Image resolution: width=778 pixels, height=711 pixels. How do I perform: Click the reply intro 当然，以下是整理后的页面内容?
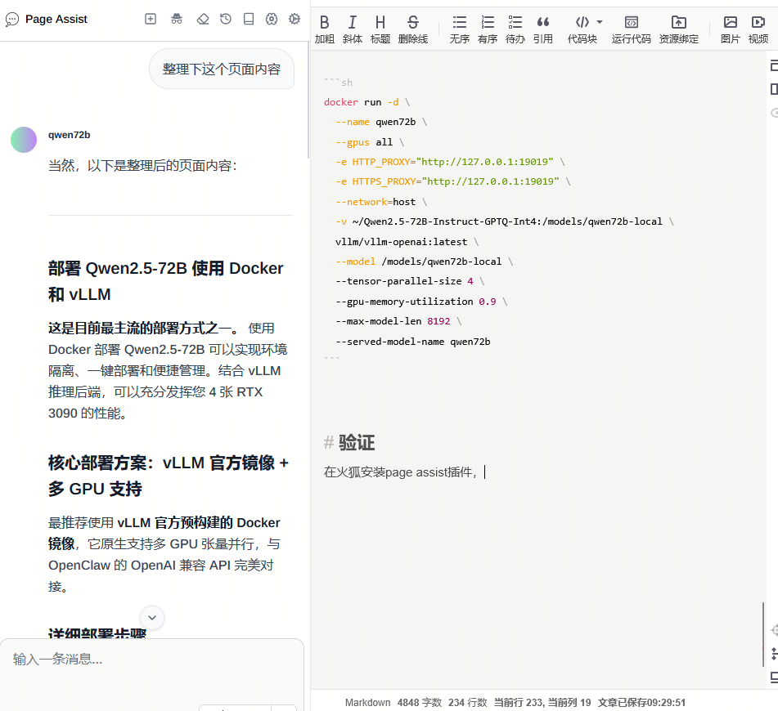pos(142,166)
